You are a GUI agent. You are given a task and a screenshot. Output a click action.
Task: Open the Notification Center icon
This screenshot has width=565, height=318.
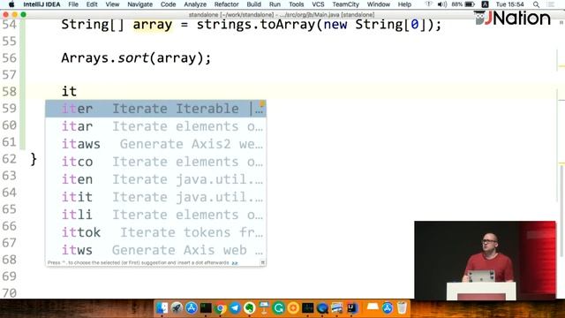point(551,4)
